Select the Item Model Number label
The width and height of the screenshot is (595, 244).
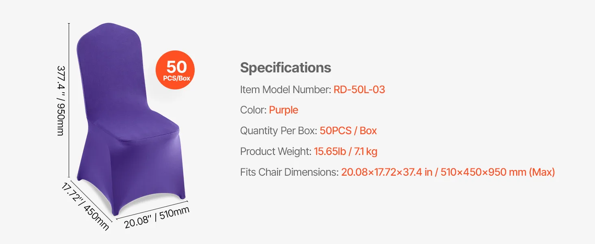tap(285, 89)
